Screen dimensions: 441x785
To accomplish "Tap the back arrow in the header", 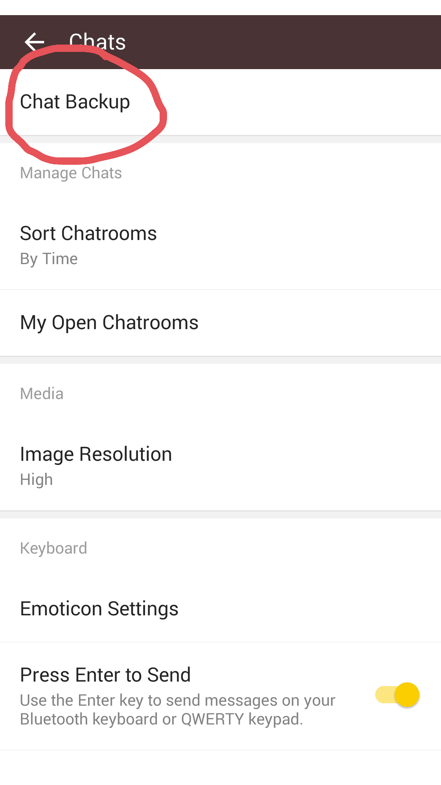I will 34,42.
